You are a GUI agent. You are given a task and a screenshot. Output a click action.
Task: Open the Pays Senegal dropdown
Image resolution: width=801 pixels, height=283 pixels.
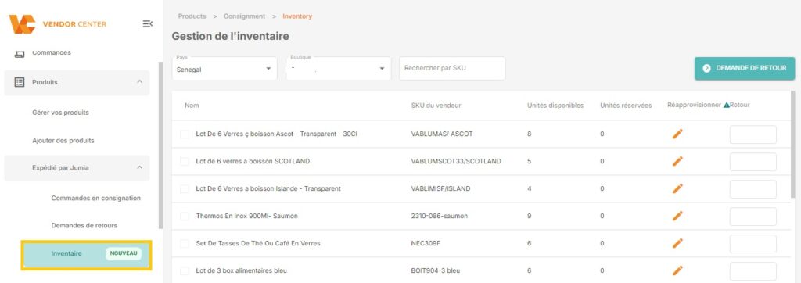coord(224,69)
